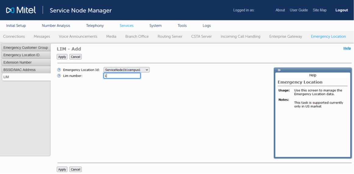The width and height of the screenshot is (354, 174).
Task: Collapse the Help panel using arrow icon
Action: (x=279, y=70)
